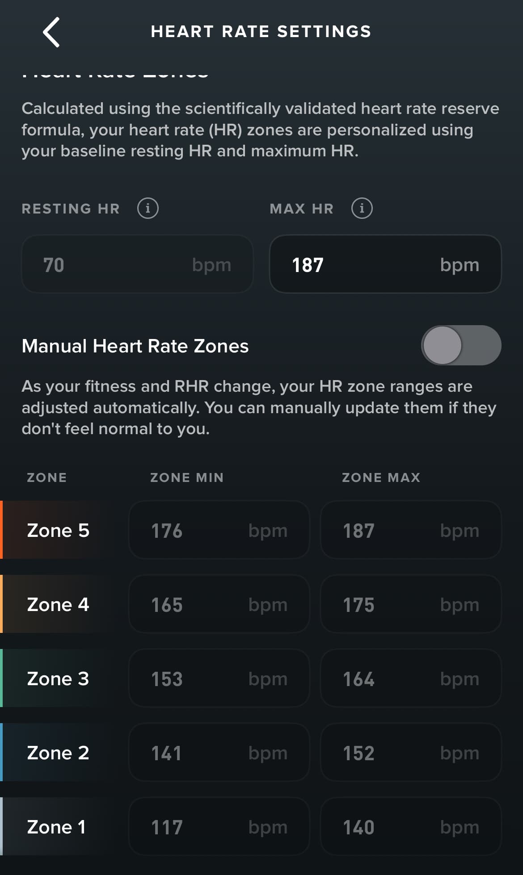Tap the Zone 3 row label
This screenshot has height=875, width=523.
click(58, 679)
